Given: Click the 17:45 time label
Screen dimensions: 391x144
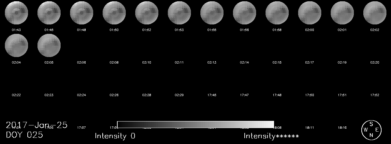Looking at the screenshot, I should pos(212,95).
